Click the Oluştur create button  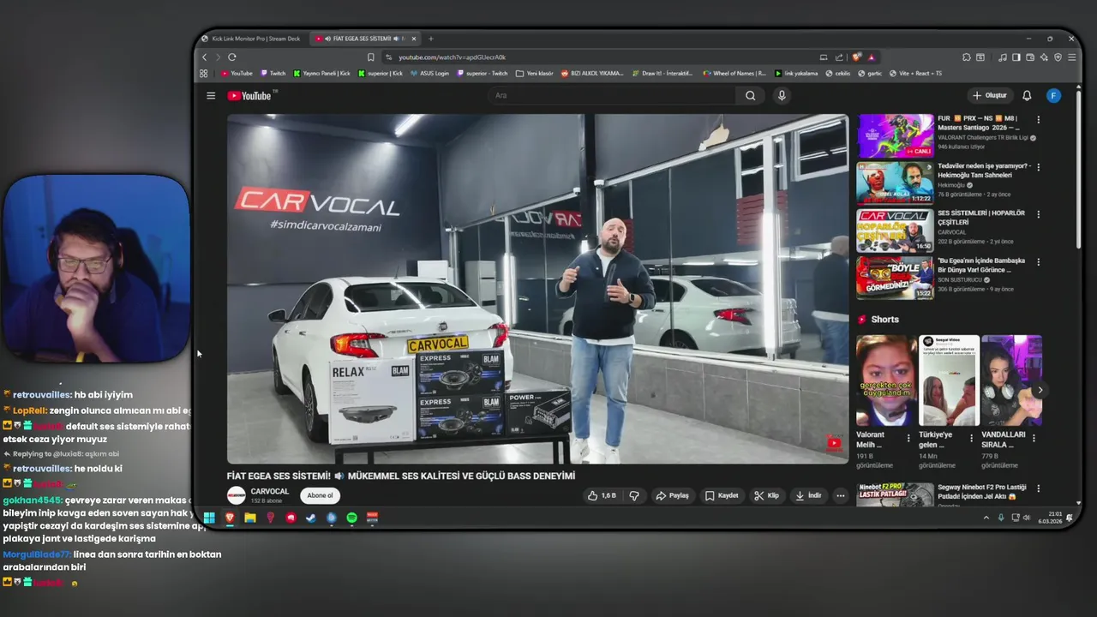click(990, 95)
